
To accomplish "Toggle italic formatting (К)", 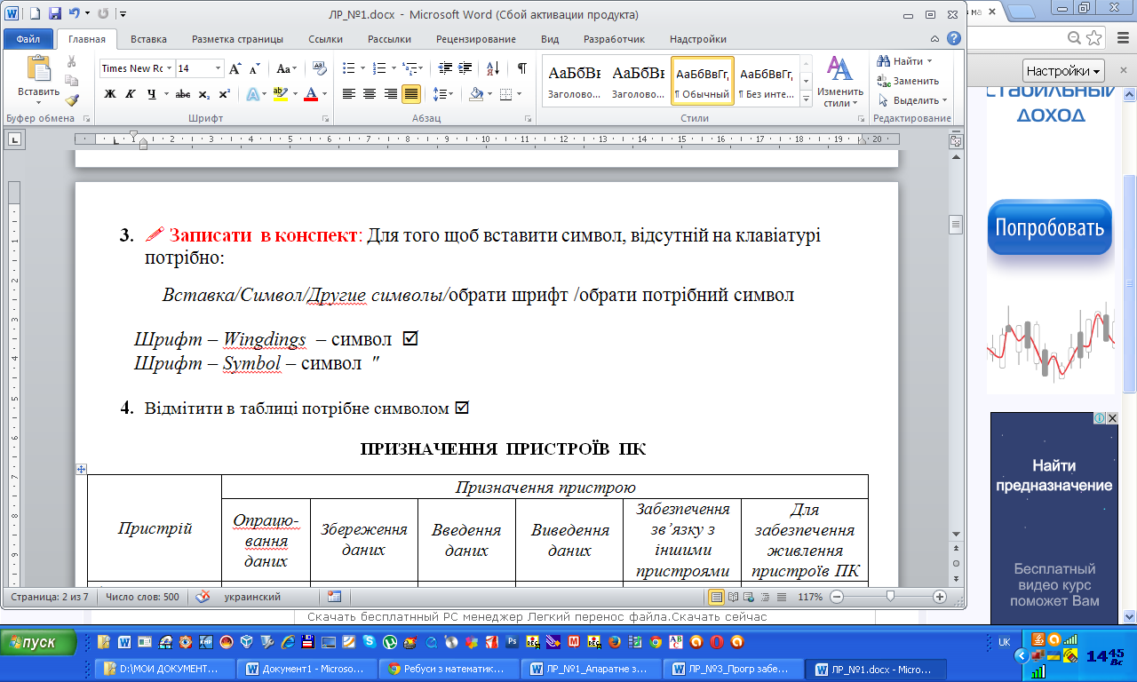I will pyautogui.click(x=131, y=94).
